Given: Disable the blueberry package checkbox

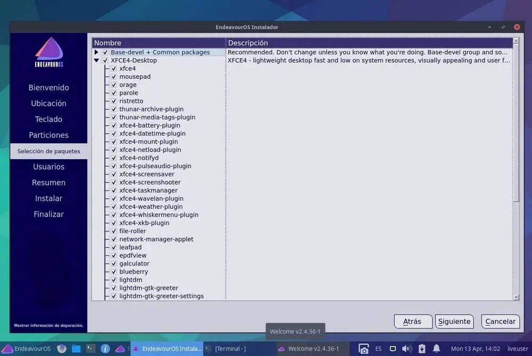Looking at the screenshot, I should [114, 272].
